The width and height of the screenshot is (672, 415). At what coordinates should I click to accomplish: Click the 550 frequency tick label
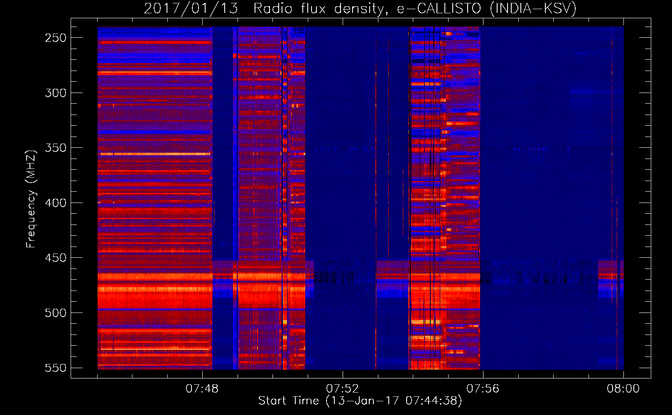(56, 368)
